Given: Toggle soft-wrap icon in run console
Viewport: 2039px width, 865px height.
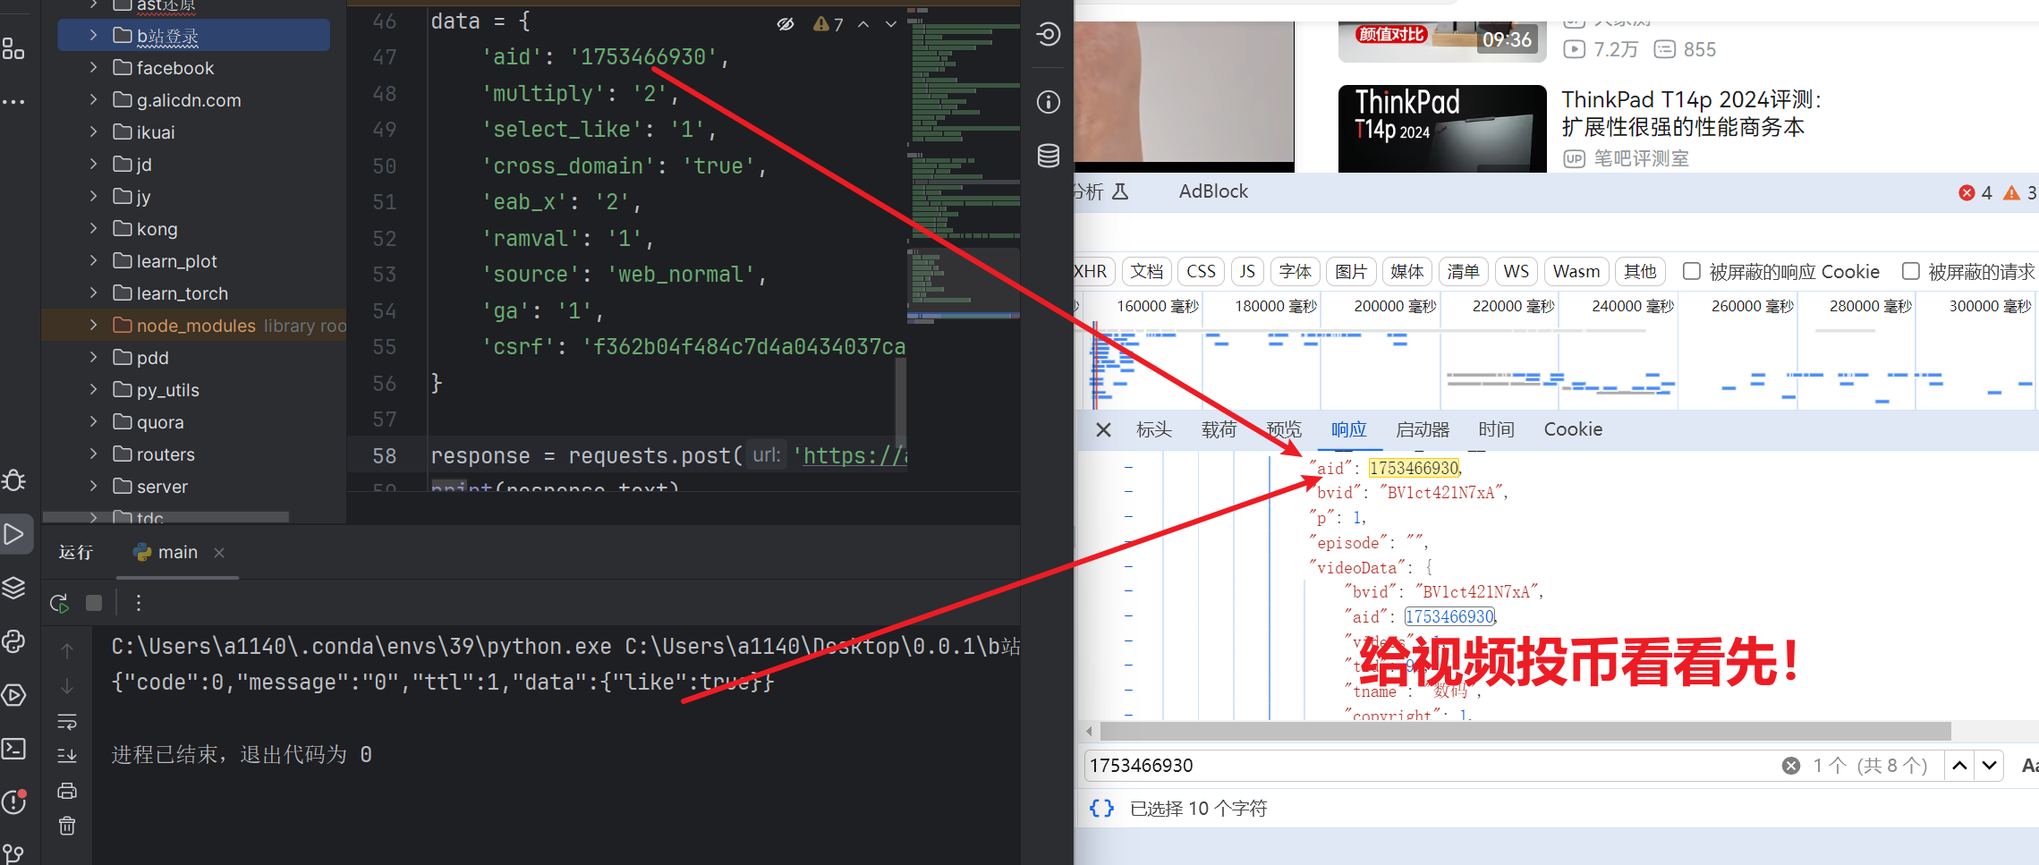Looking at the screenshot, I should (67, 721).
